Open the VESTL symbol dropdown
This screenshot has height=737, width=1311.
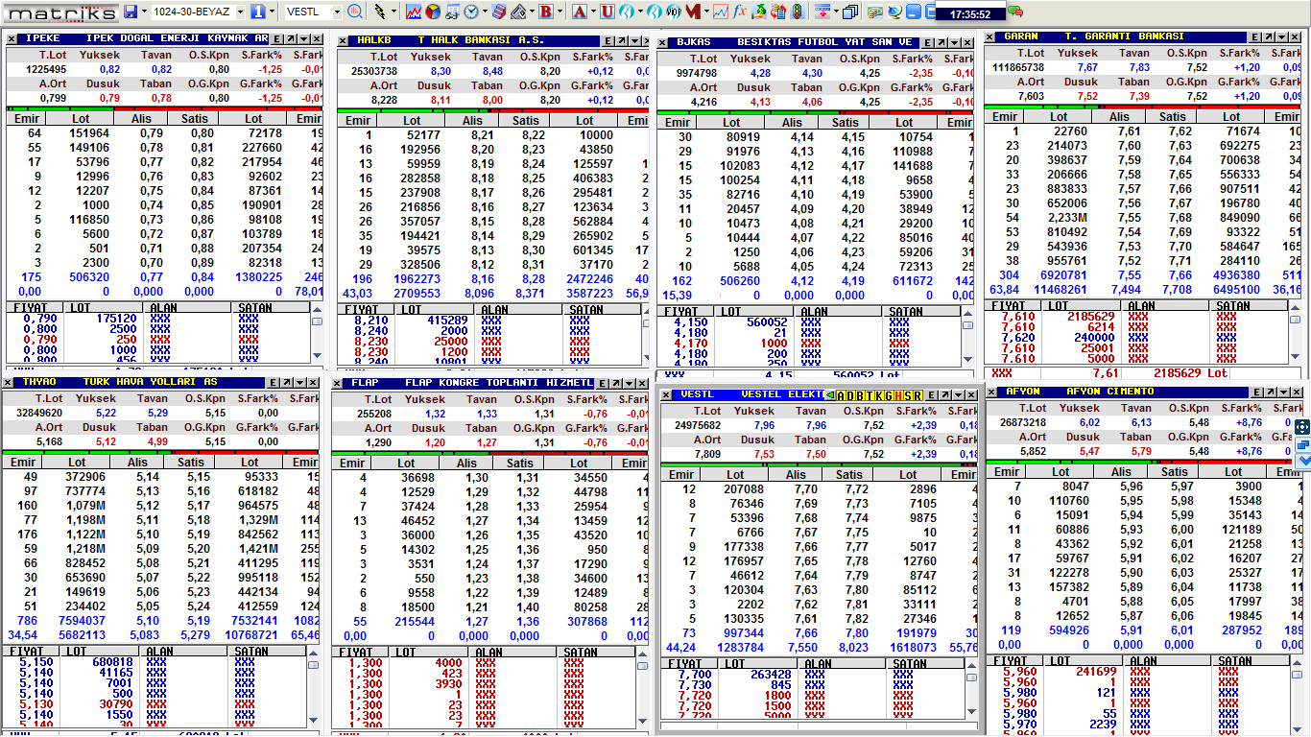point(337,12)
